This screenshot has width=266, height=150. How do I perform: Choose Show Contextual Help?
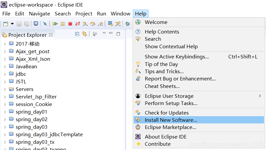tap(199, 46)
